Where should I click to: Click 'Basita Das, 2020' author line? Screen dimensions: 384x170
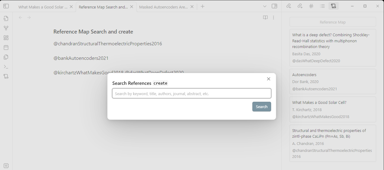(306, 54)
